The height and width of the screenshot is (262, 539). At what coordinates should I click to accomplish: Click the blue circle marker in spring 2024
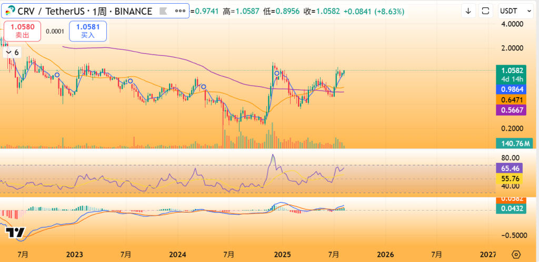coord(204,87)
